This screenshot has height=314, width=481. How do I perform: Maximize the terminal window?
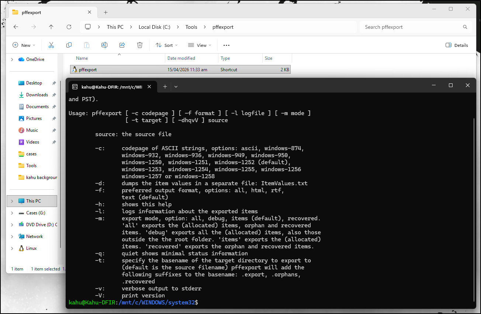pos(450,85)
